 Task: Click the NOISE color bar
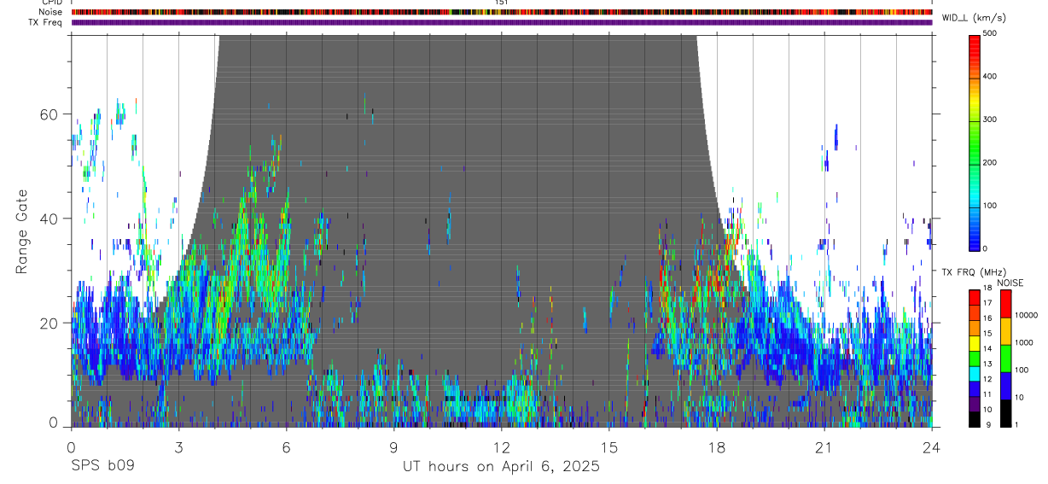1005,359
